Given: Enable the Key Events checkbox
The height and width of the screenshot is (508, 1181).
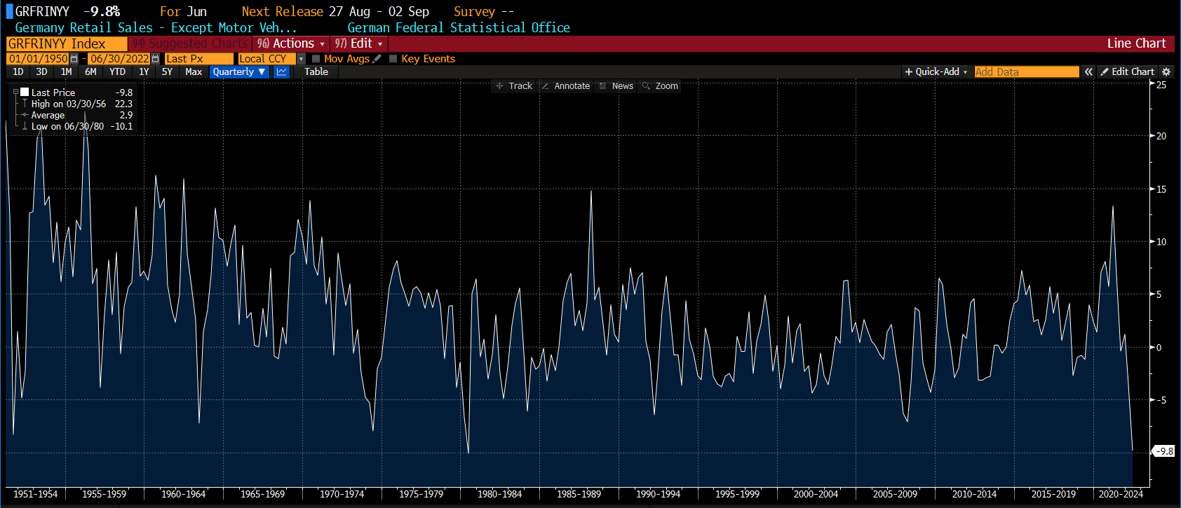Looking at the screenshot, I should point(393,59).
